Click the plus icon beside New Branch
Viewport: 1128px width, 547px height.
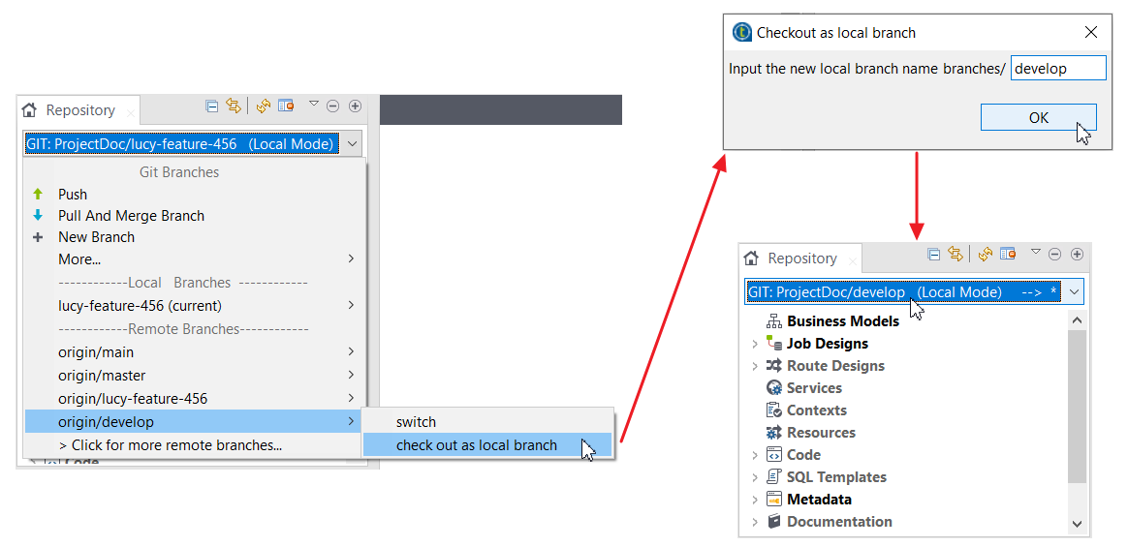[x=38, y=237]
